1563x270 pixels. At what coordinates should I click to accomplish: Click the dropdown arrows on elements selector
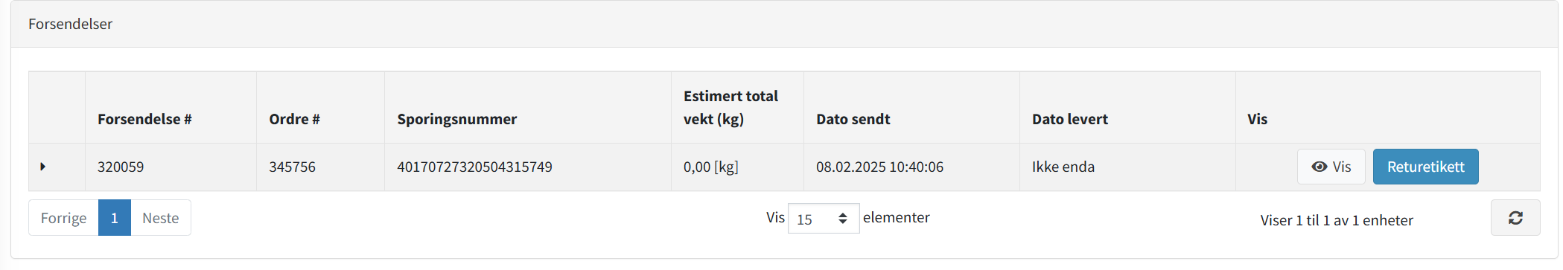(x=843, y=219)
